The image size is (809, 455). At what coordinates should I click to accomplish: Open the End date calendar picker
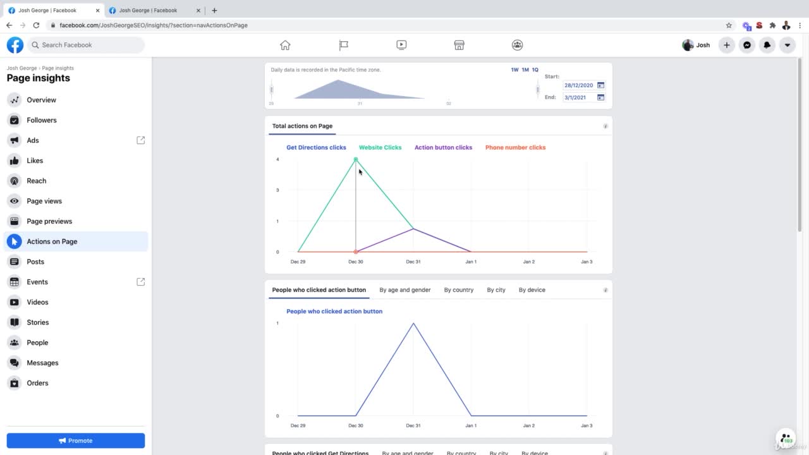coord(600,97)
